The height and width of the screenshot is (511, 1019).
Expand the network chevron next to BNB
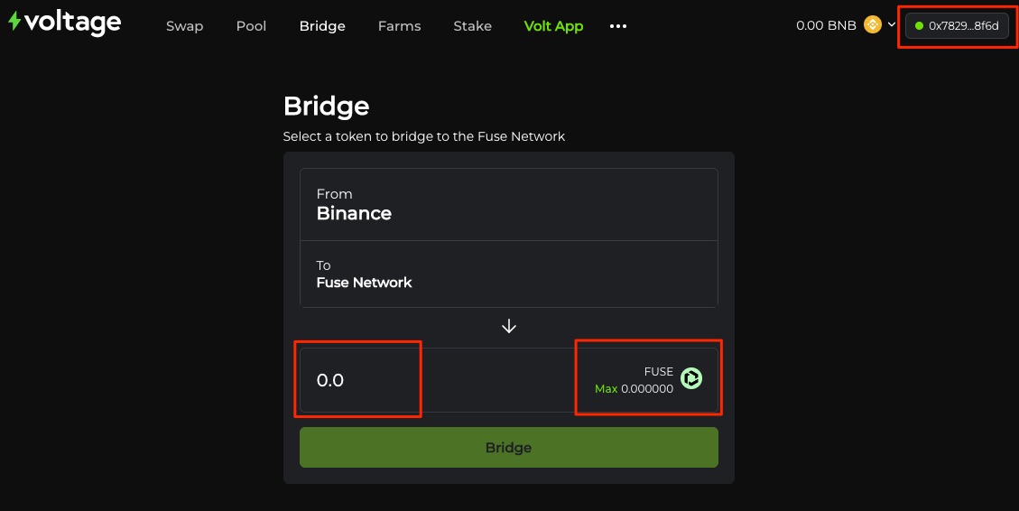(x=890, y=25)
